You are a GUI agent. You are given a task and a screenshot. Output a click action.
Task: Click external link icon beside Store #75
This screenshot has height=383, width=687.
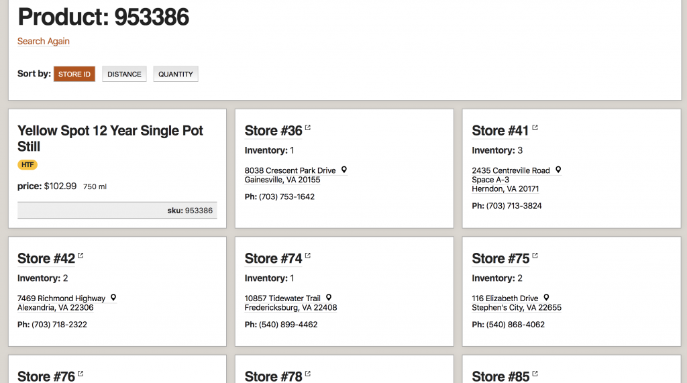[535, 256]
